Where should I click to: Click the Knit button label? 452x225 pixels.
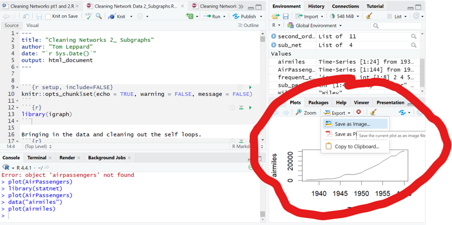pyautogui.click(x=121, y=17)
